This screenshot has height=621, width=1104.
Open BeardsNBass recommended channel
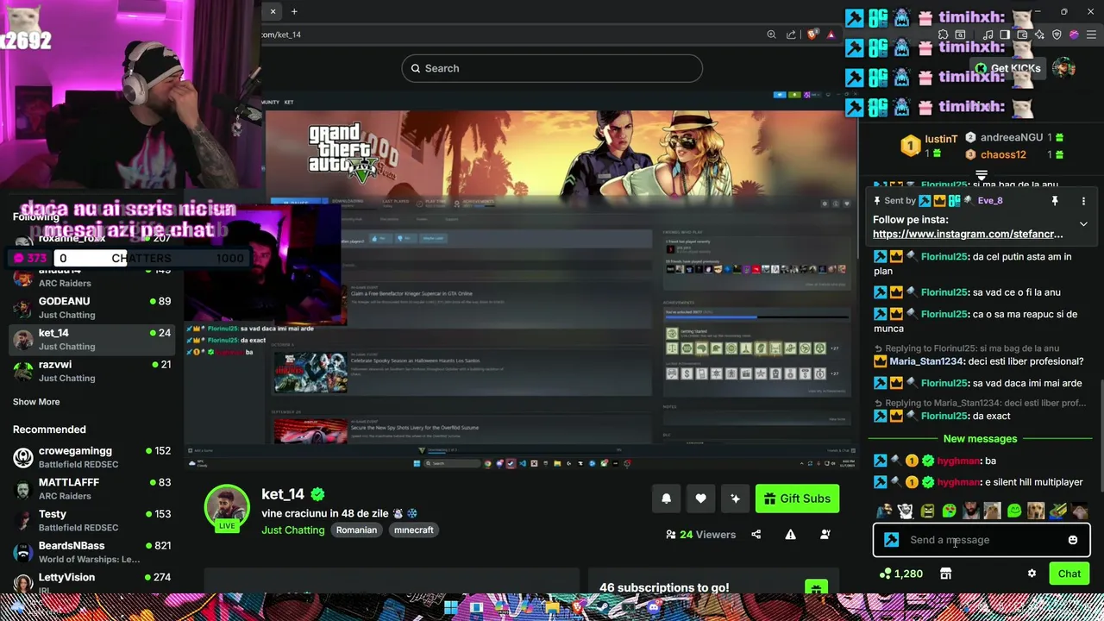click(x=92, y=552)
